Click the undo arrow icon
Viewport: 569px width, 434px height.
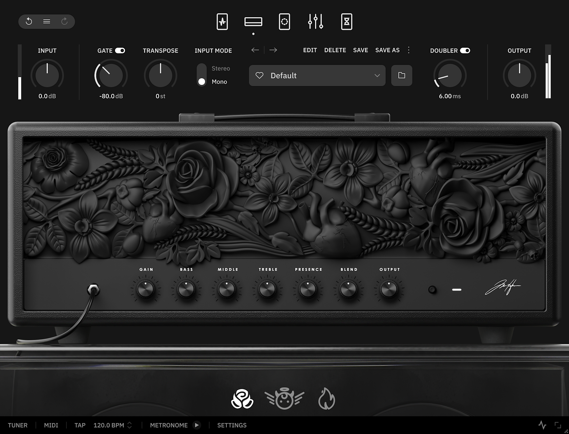29,21
